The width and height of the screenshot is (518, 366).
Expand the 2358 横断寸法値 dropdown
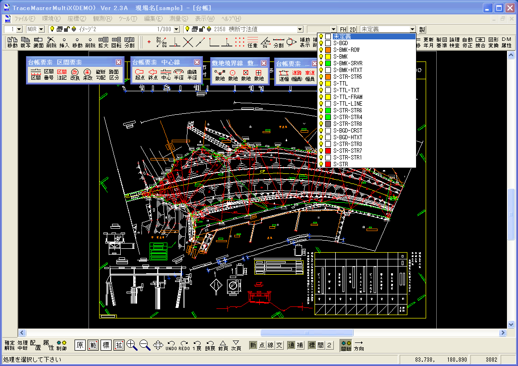(300, 29)
